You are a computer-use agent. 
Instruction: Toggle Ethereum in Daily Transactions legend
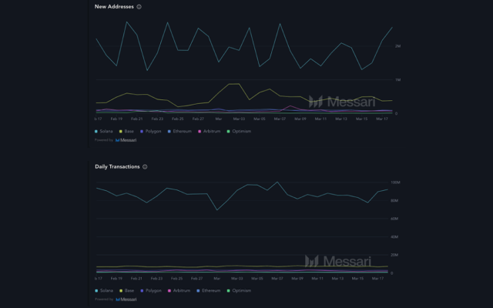point(211,291)
